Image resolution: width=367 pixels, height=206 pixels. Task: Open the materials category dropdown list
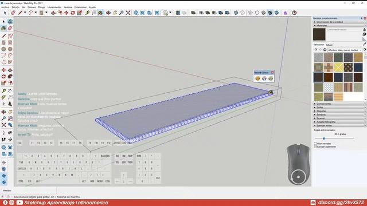[x=345, y=50]
